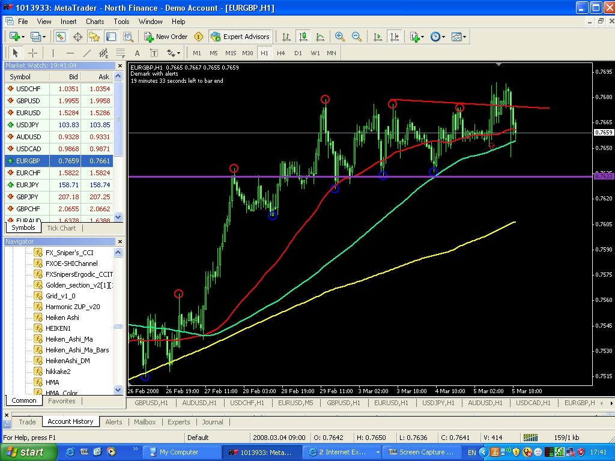Open the Periodicity clock dropdown
The height and width of the screenshot is (461, 615).
(x=438, y=37)
